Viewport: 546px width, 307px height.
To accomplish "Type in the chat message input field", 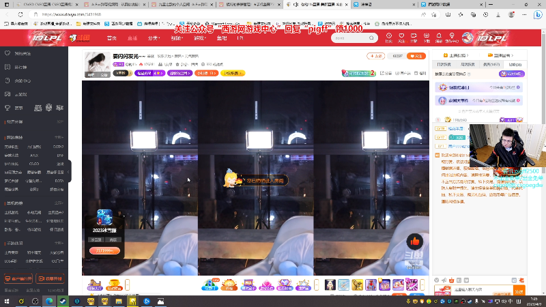I will [x=483, y=289].
